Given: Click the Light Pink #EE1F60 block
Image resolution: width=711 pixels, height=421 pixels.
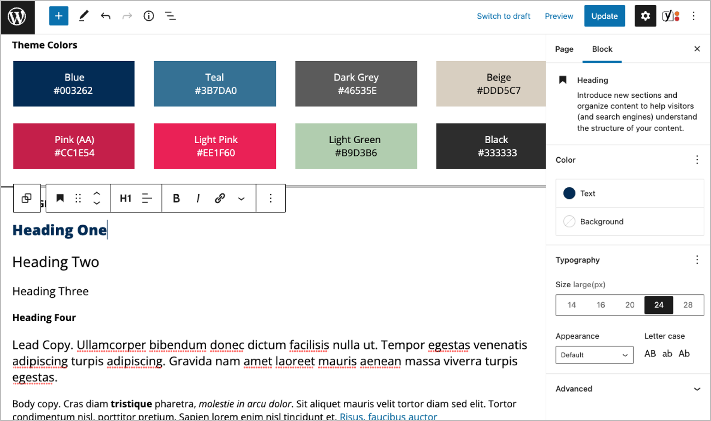Looking at the screenshot, I should coord(215,146).
